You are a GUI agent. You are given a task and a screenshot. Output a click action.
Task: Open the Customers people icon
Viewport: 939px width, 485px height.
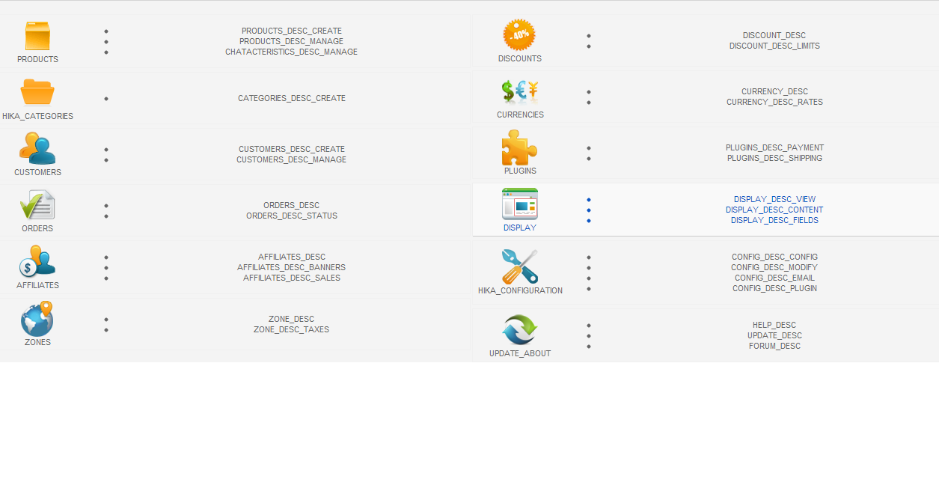point(37,148)
